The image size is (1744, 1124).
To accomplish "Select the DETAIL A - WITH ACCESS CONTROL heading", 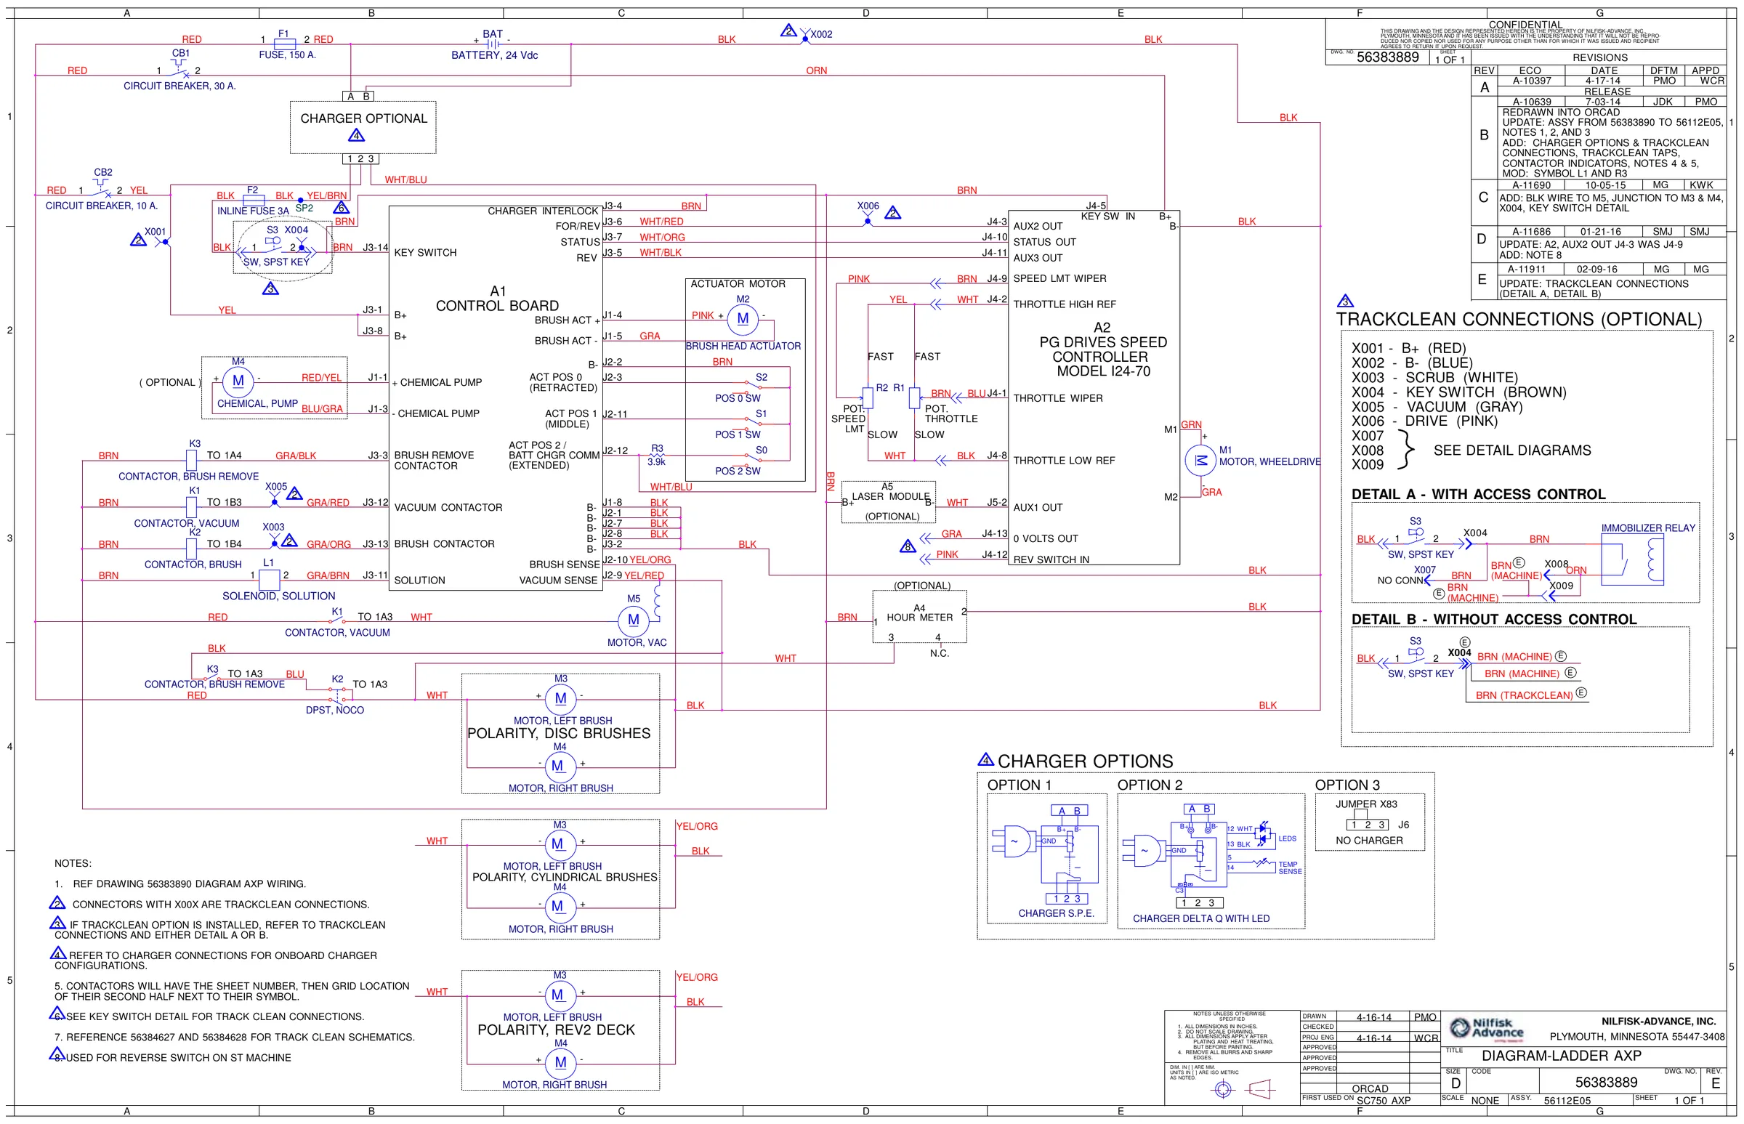I will (1477, 494).
